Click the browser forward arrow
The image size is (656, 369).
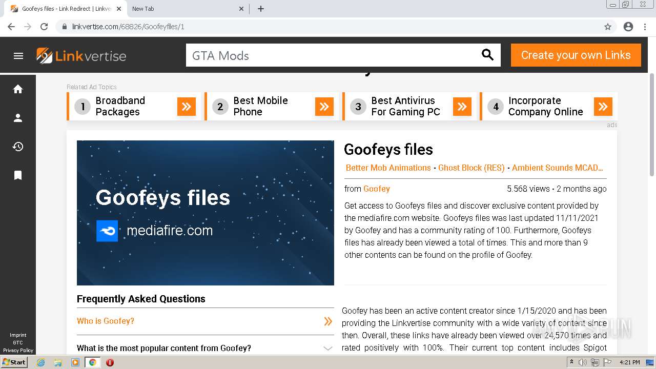28,27
